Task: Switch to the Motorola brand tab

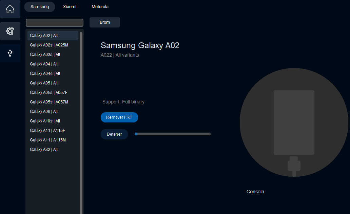Action: [100, 7]
